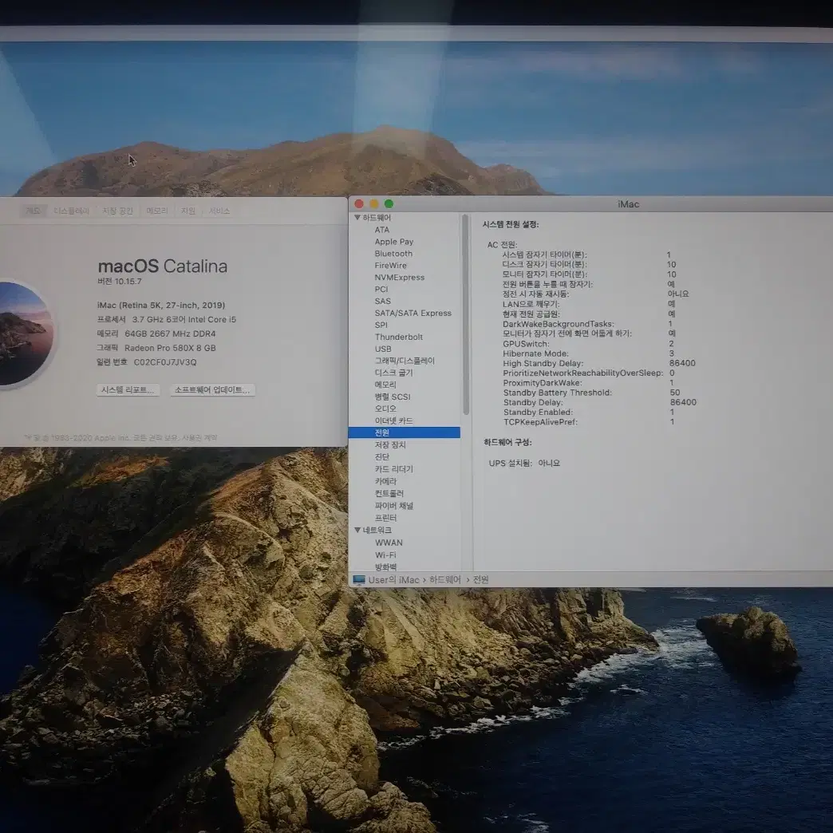Zoom the iMac window with green button
The image size is (833, 833).
[x=389, y=204]
